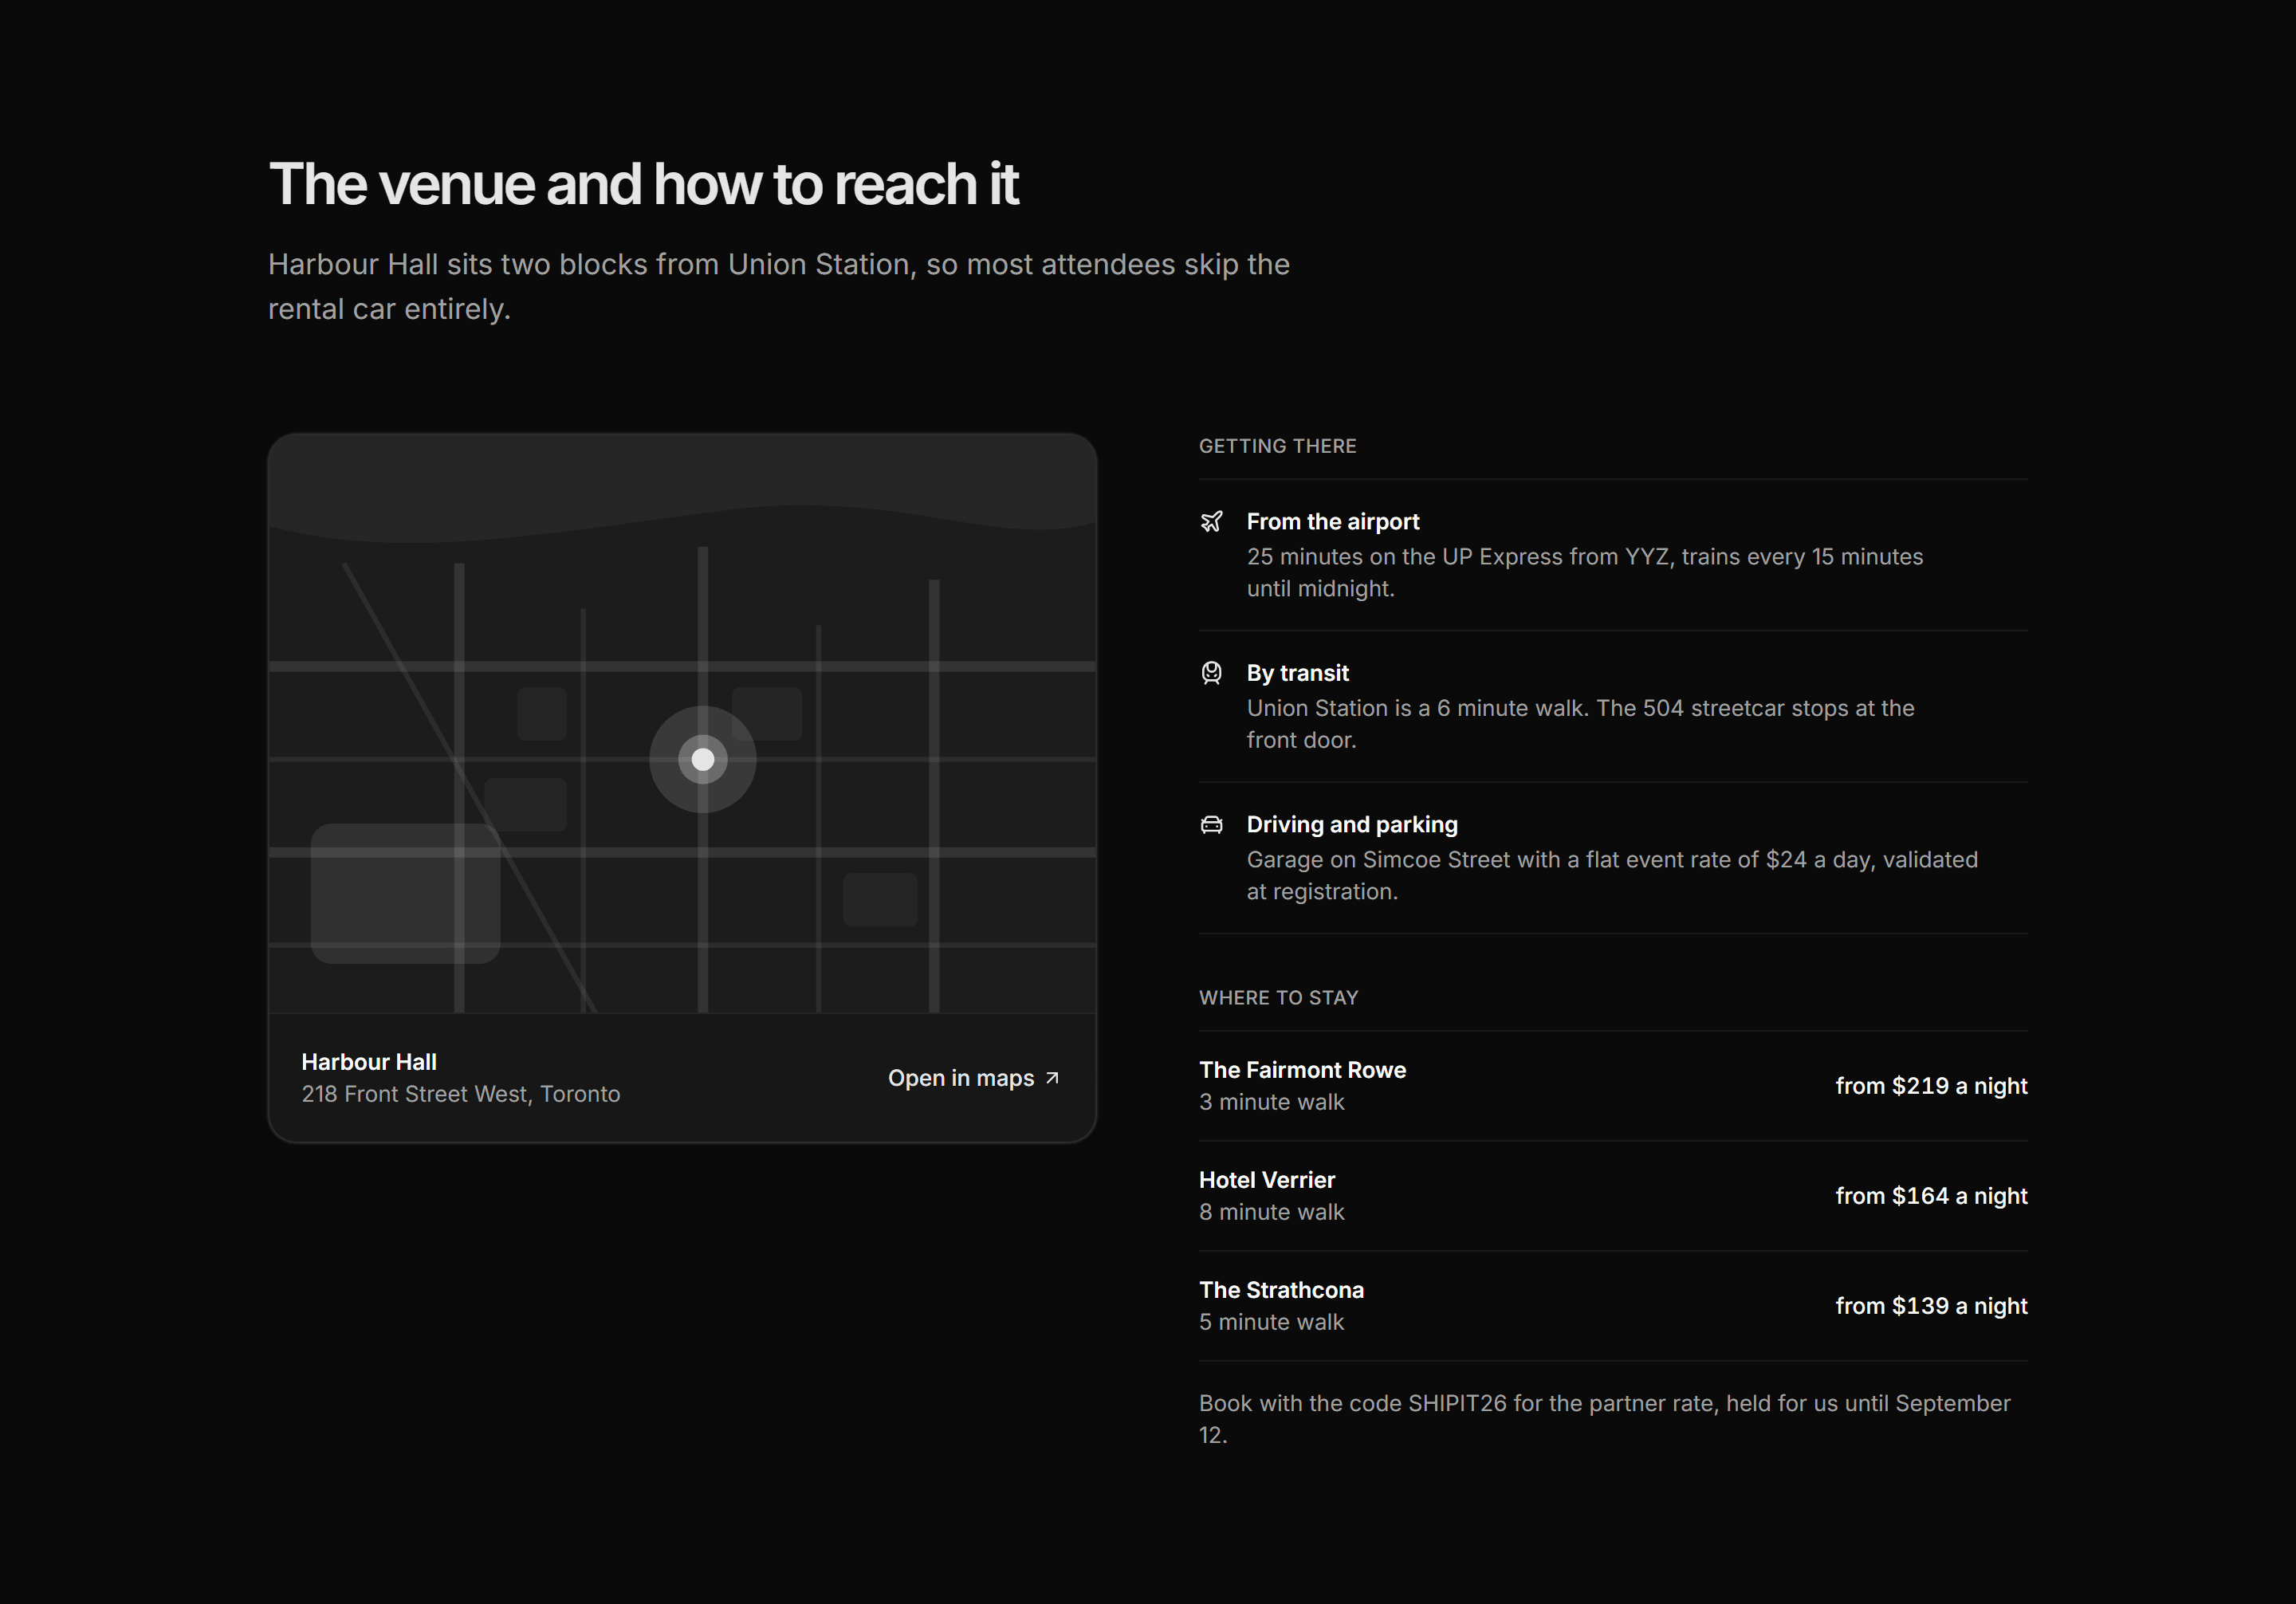Click the arrow icon after Open in maps

1052,1078
